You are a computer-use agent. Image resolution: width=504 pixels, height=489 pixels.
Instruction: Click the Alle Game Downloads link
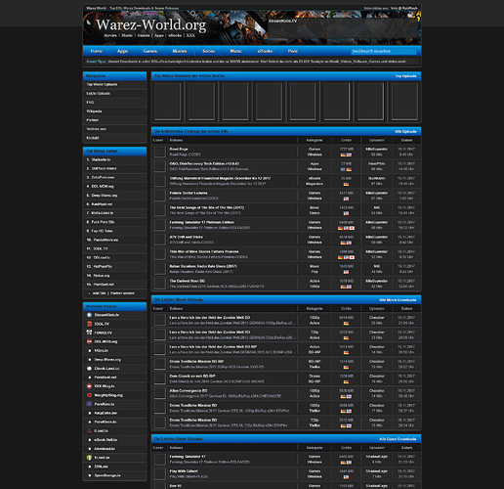tap(398, 439)
